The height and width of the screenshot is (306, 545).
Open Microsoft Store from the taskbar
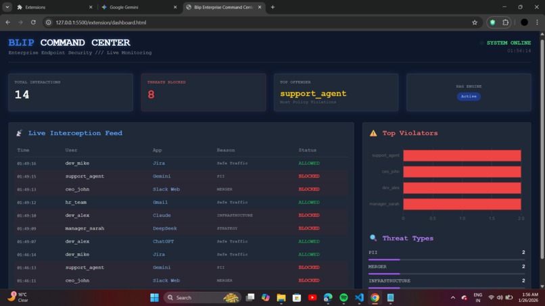[297, 298]
